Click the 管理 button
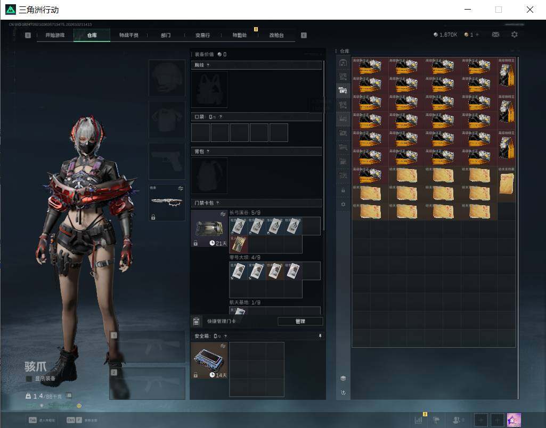This screenshot has height=428, width=546. [300, 321]
